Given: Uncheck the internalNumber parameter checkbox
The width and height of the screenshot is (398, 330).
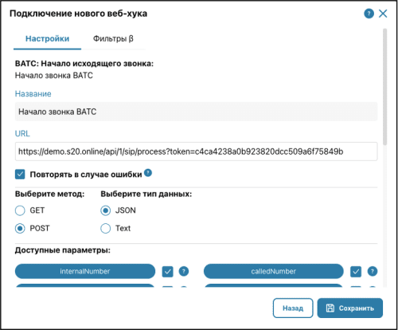Looking at the screenshot, I should coord(167,272).
